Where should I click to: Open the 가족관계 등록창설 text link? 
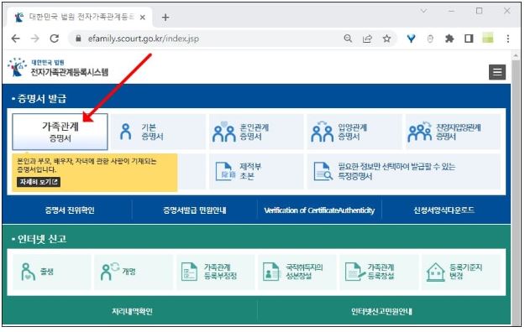click(381, 272)
